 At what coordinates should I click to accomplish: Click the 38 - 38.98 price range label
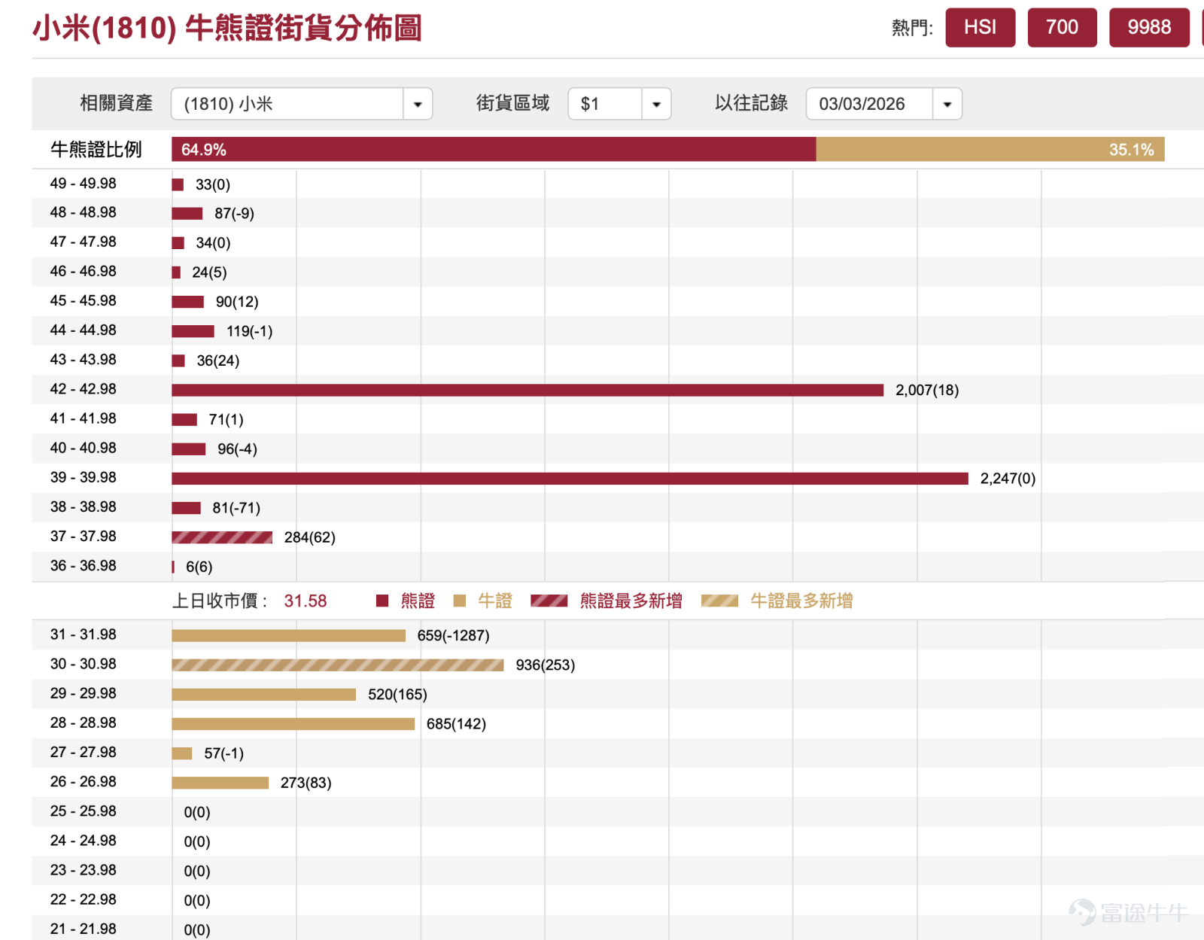pyautogui.click(x=84, y=507)
